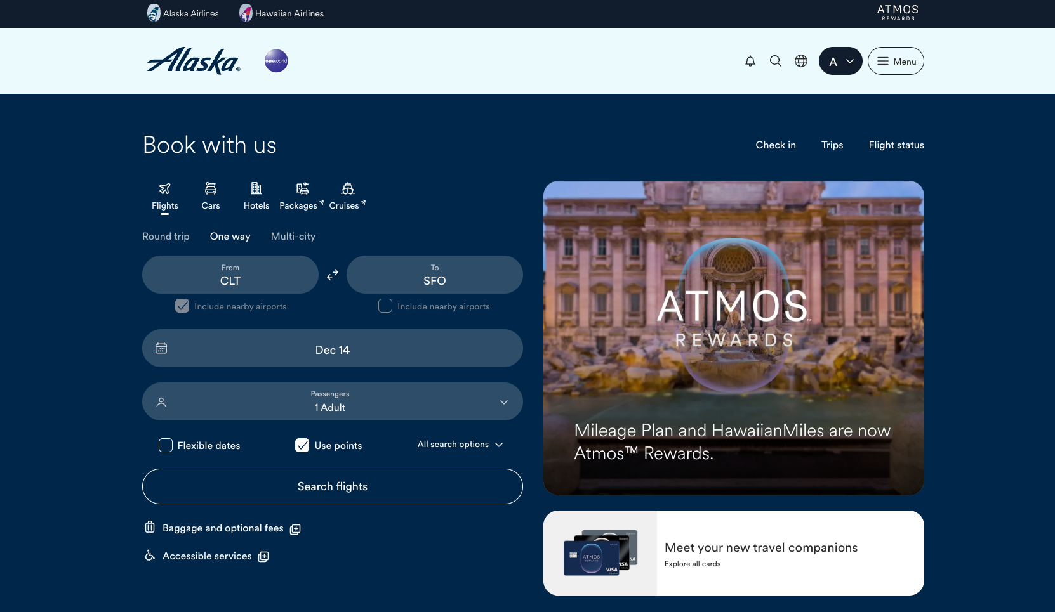Swap the departure and destination airports

[x=333, y=275]
